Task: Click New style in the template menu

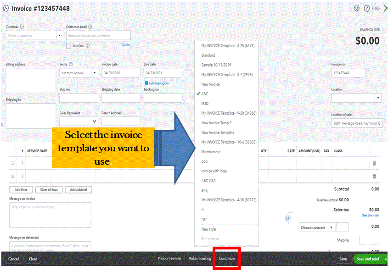Action: (x=208, y=229)
